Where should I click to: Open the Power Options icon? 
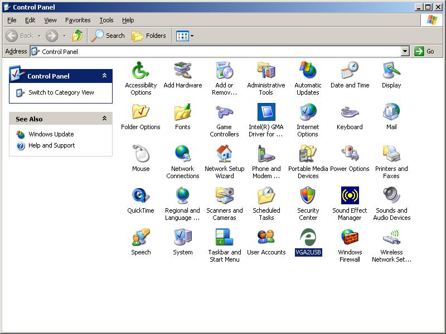coord(350,154)
